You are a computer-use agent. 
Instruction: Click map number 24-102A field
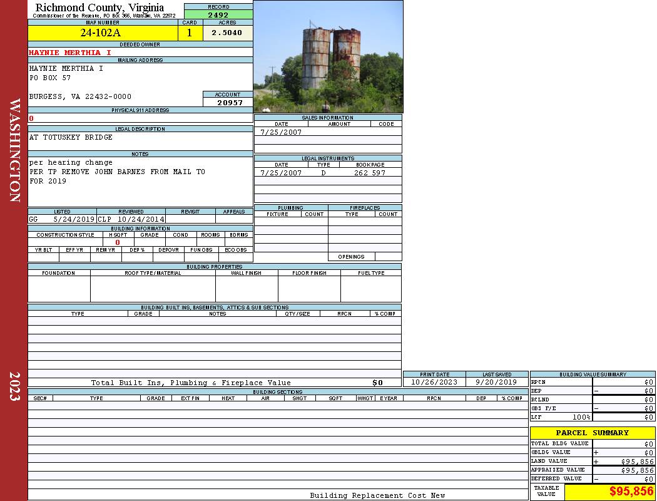point(103,33)
